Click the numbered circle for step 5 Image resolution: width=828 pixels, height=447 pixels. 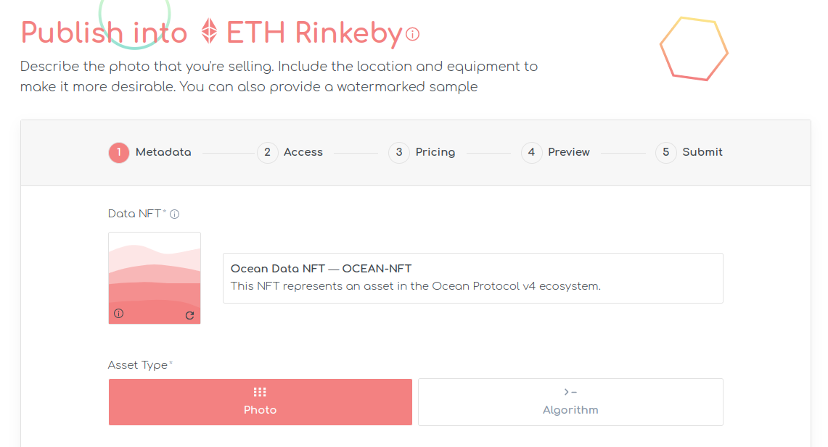click(666, 152)
